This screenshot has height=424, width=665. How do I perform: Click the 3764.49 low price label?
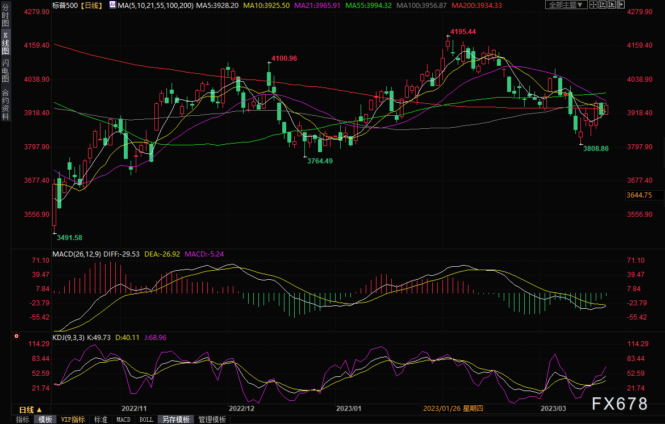coord(320,161)
